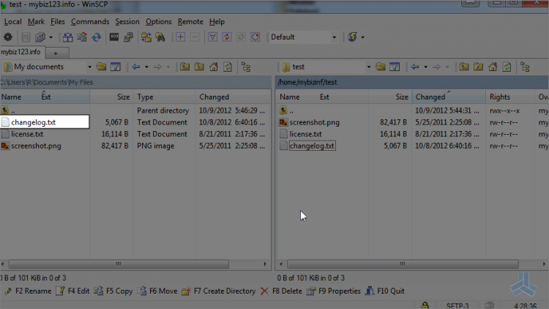Select license.txt in the local panel
The width and height of the screenshot is (549, 309).
point(27,134)
